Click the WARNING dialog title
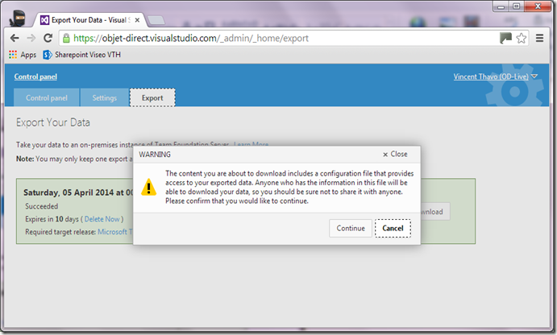This screenshot has height=335, width=557. [155, 155]
